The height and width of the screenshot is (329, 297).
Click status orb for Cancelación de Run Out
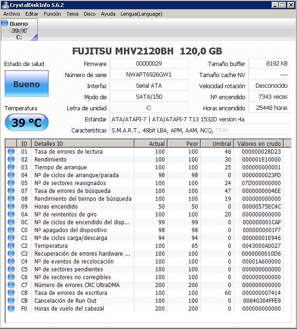pos(11,300)
